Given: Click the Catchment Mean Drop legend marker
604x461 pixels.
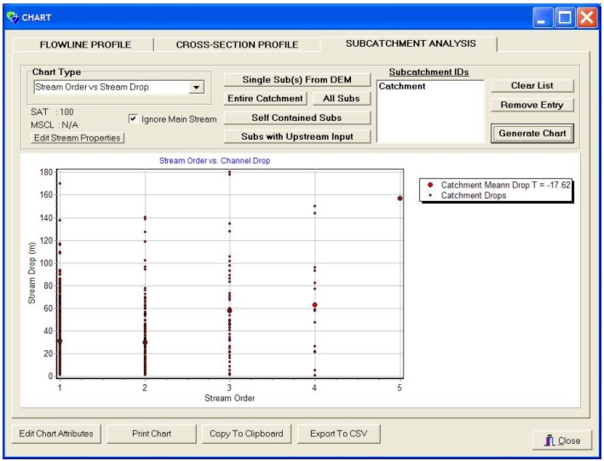Looking at the screenshot, I should pyautogui.click(x=431, y=184).
